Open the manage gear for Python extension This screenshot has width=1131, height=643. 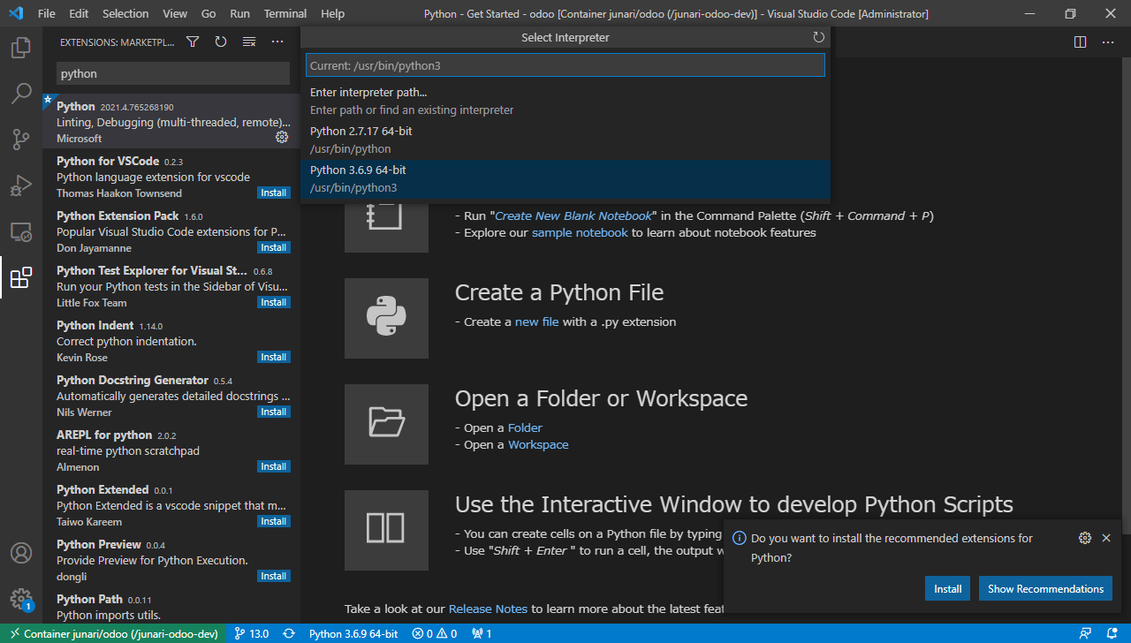pyautogui.click(x=282, y=137)
